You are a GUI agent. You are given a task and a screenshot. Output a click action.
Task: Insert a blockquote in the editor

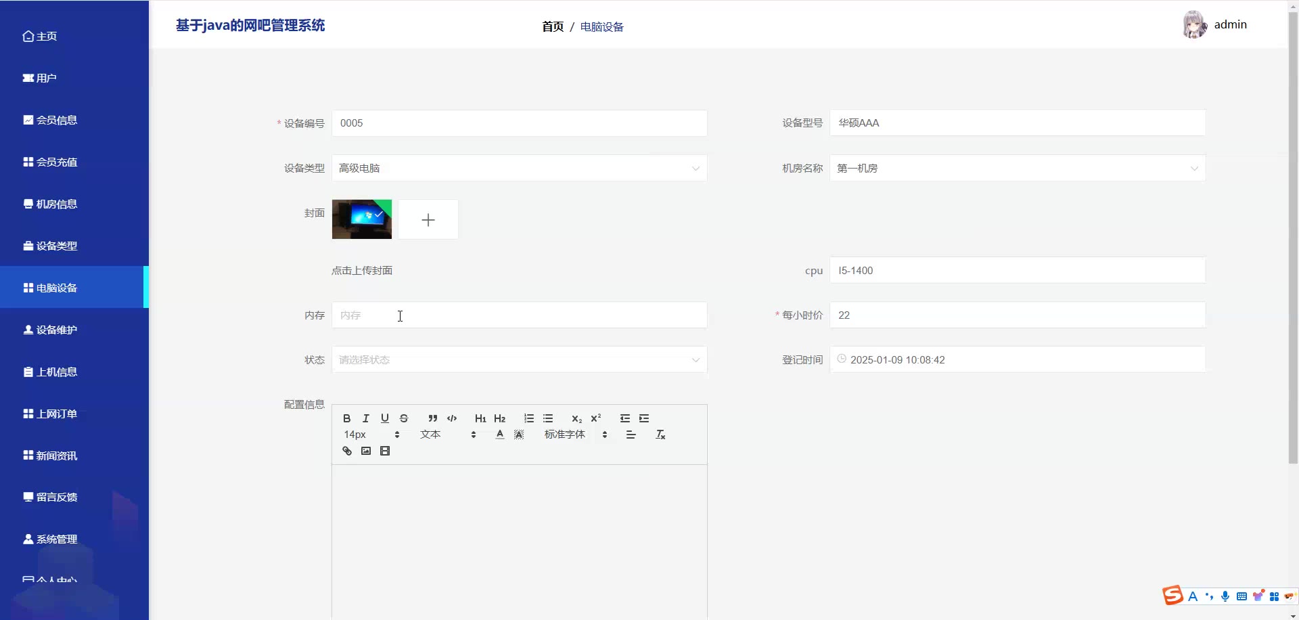coord(433,418)
